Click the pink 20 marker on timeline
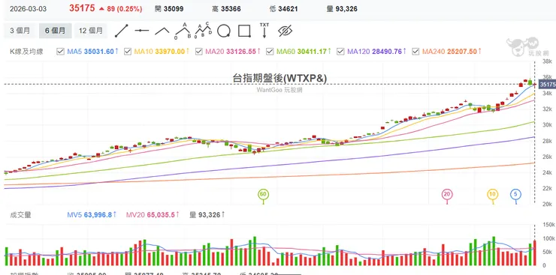Viewport: 556px width, 275px height. [447, 194]
